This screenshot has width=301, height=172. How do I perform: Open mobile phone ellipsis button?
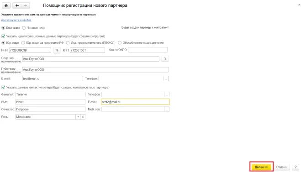[x=167, y=109]
